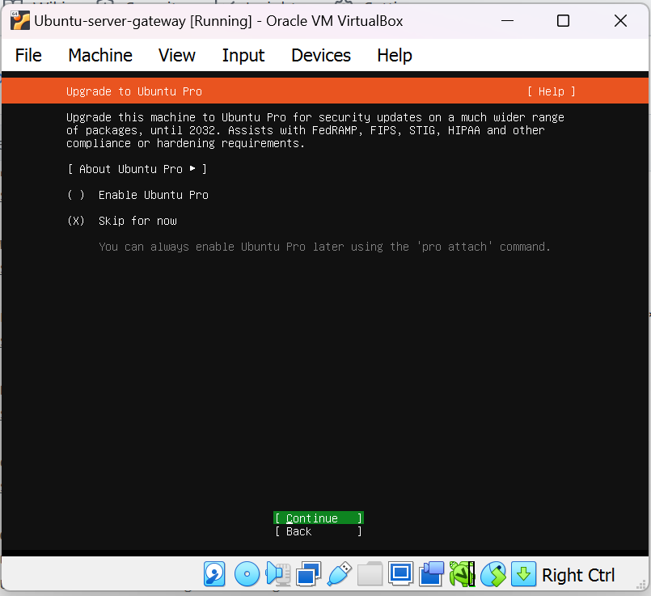Click the video recording status icon
Image resolution: width=651 pixels, height=596 pixels.
click(431, 574)
